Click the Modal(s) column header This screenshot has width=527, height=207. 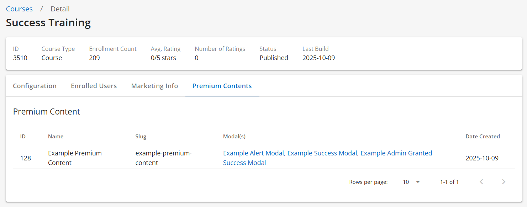pos(234,137)
